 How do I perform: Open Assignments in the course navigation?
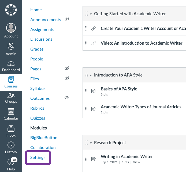pyautogui.click(x=42, y=29)
